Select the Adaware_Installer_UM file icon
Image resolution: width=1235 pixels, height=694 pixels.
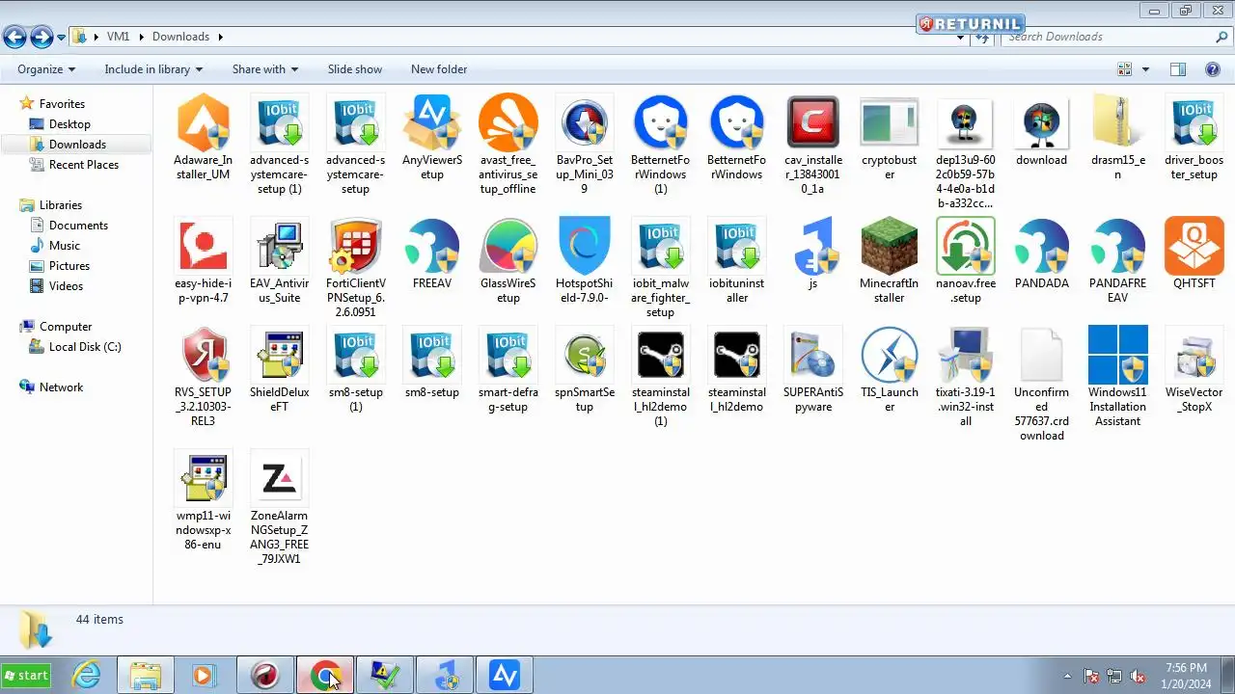click(203, 123)
